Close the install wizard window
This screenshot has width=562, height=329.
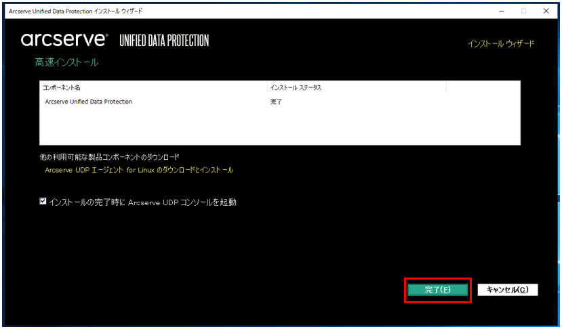pyautogui.click(x=546, y=11)
